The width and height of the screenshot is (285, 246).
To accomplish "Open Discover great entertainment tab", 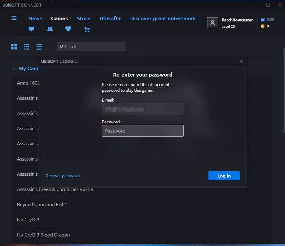I will [x=165, y=18].
